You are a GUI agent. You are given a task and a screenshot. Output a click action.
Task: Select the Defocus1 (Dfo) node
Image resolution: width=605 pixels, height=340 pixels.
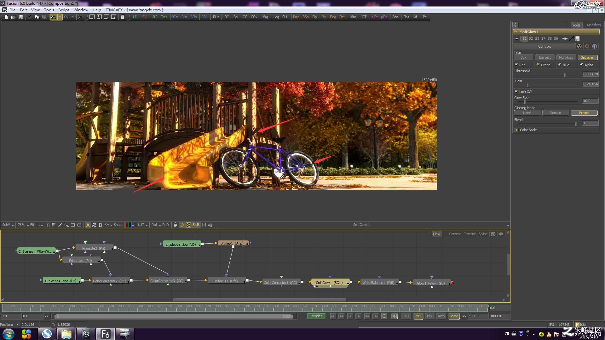(x=227, y=281)
